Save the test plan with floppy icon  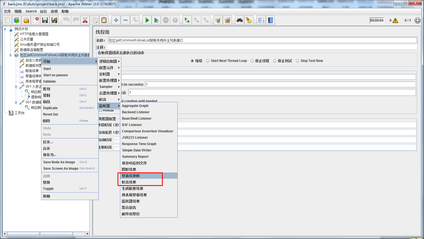click(45, 20)
